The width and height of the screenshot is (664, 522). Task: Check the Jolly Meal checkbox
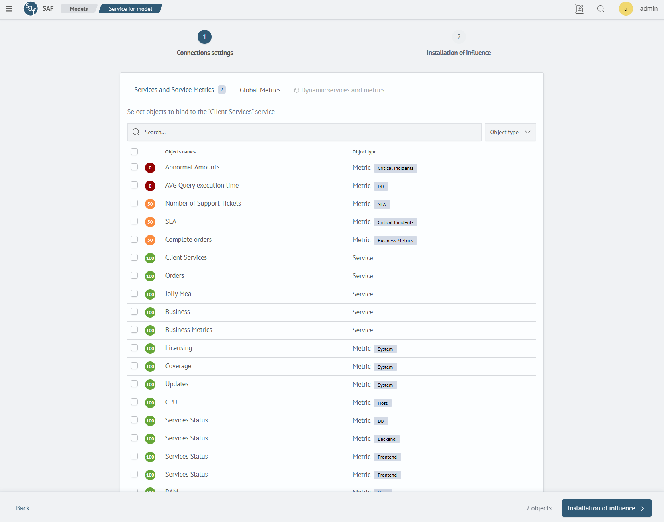134,294
